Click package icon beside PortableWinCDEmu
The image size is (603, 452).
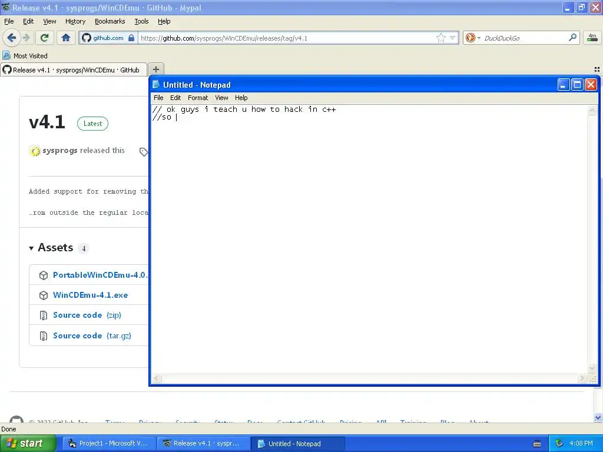coord(44,275)
